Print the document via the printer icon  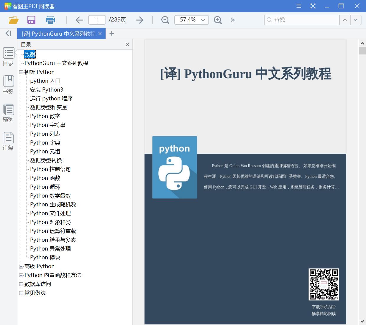point(50,20)
